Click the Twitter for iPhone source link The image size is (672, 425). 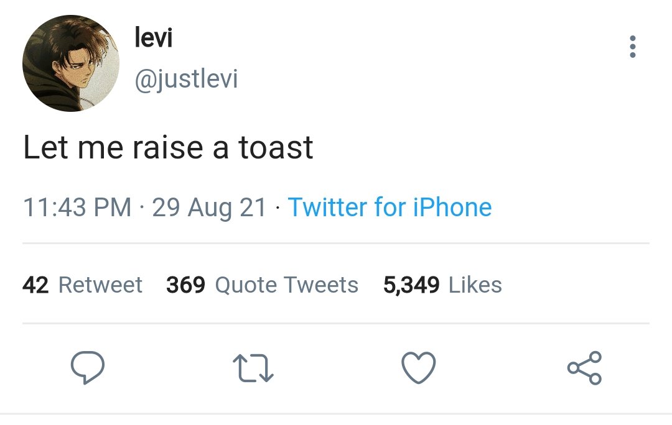pyautogui.click(x=390, y=207)
